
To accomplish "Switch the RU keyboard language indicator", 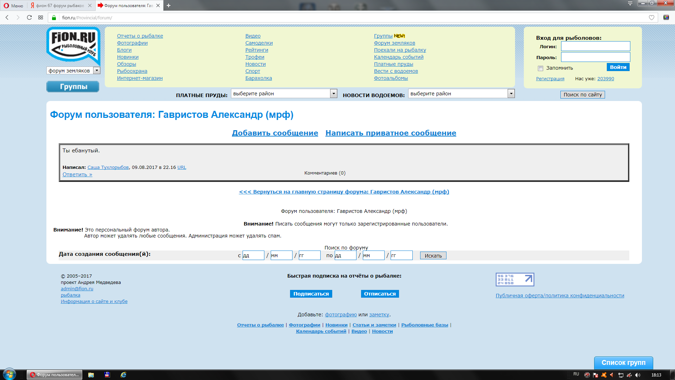I will [576, 374].
